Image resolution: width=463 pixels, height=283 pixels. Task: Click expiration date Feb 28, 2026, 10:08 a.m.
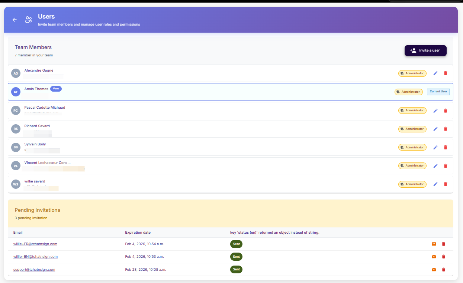(145, 270)
